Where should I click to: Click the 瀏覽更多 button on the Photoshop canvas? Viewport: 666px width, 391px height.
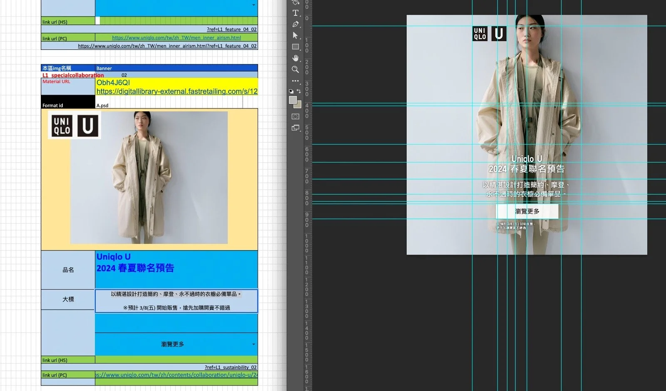coord(527,211)
